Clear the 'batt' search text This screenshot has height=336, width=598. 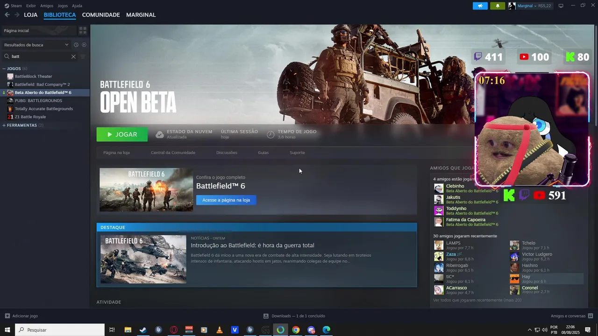[x=73, y=56]
